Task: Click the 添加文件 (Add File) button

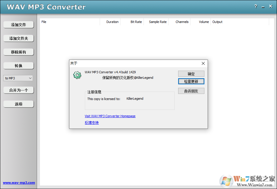Action: coord(19,25)
